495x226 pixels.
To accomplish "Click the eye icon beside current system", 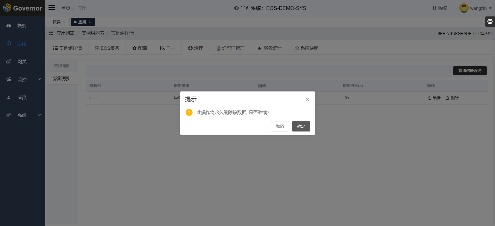I will click(x=236, y=8).
